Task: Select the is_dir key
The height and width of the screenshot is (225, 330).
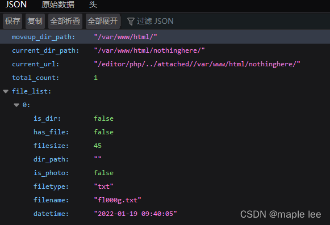Action: tap(47, 118)
